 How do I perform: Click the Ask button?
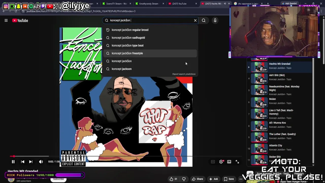(214, 179)
